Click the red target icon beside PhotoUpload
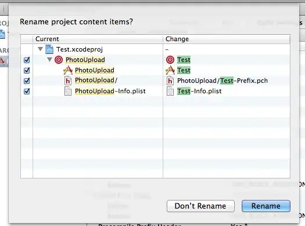Image resolution: width=305 pixels, height=226 pixels. (59, 60)
